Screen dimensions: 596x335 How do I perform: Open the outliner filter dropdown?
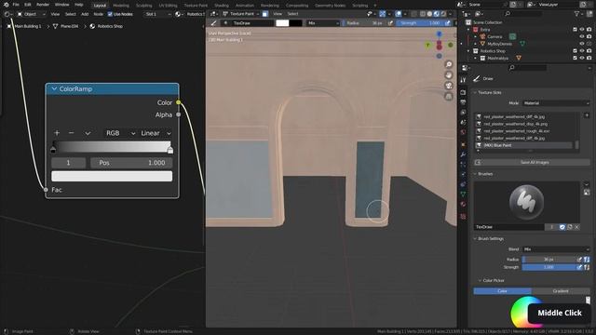578,14
